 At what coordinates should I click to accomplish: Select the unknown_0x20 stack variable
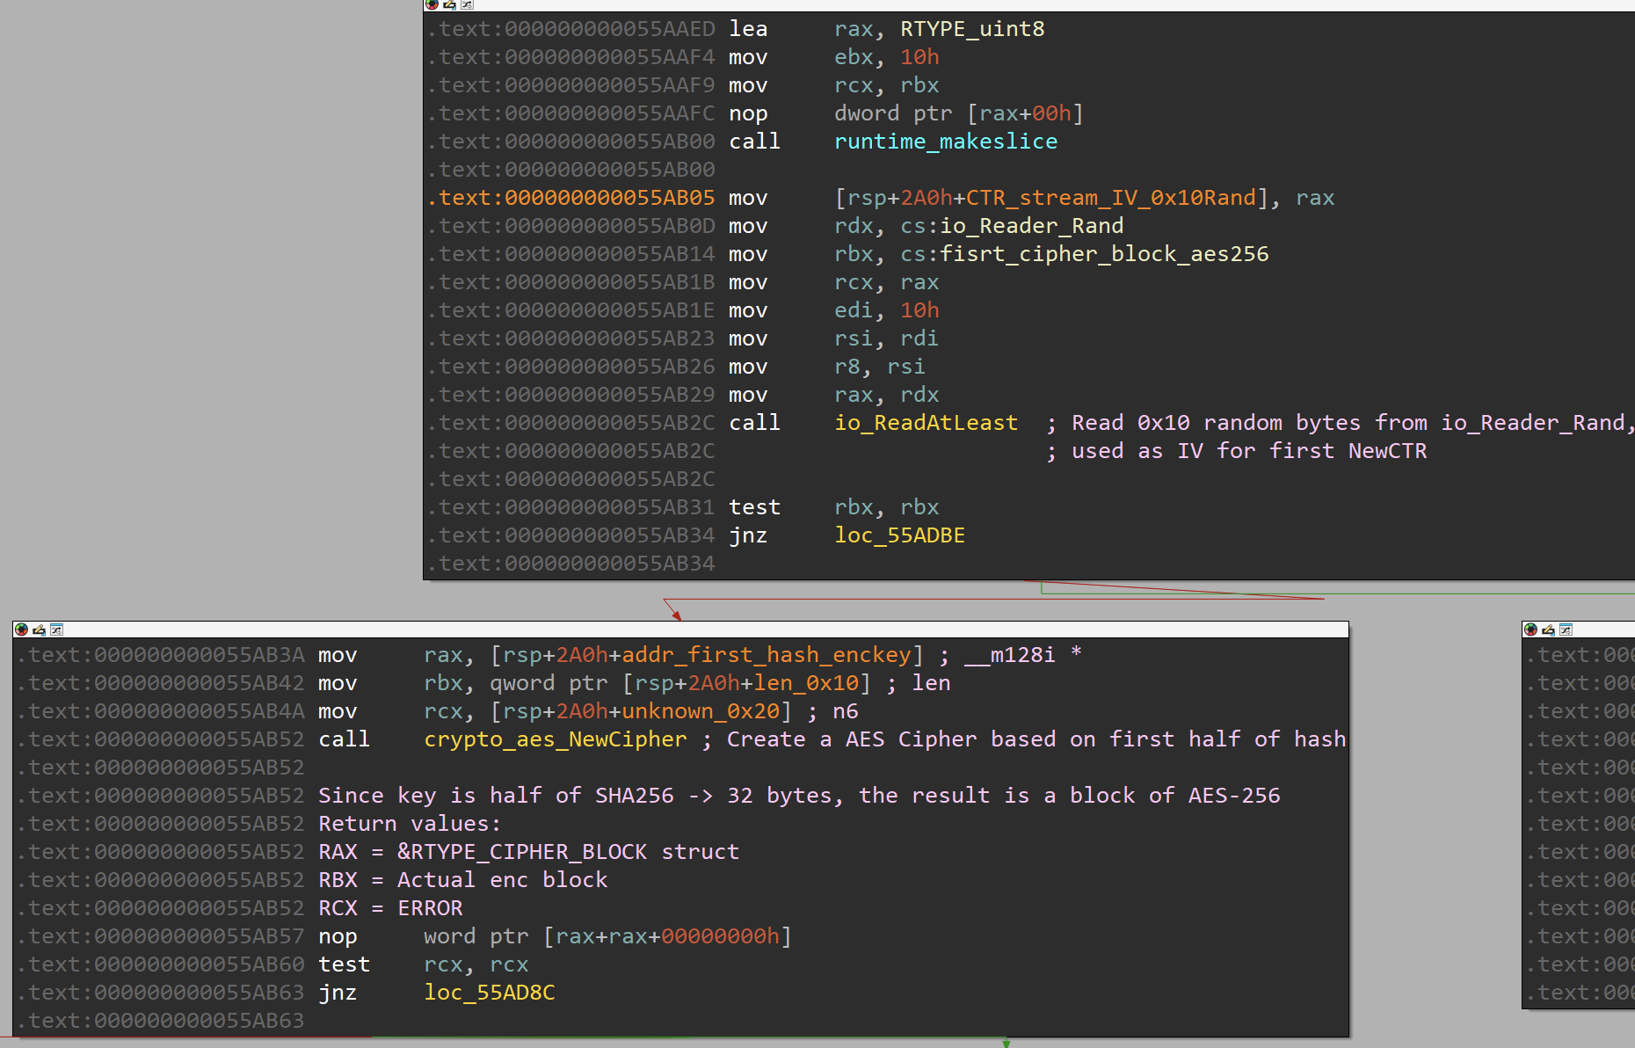pyautogui.click(x=701, y=711)
